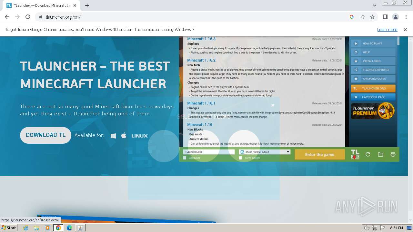This screenshot has width=413, height=232.
Task: Go back to the previous page
Action: [x=7, y=17]
